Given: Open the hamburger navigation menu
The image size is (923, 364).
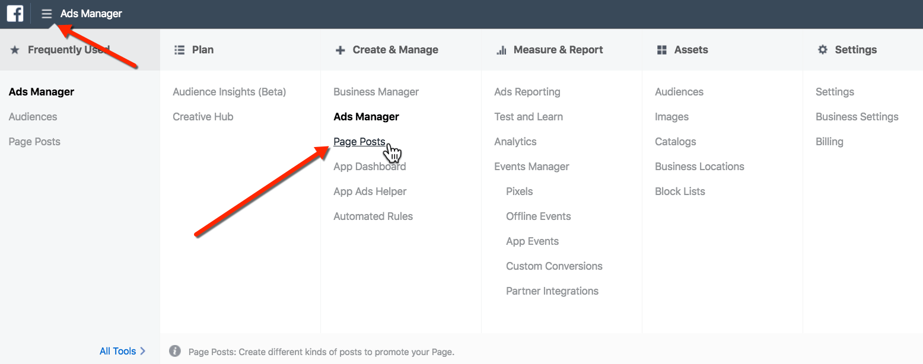Looking at the screenshot, I should click(47, 13).
